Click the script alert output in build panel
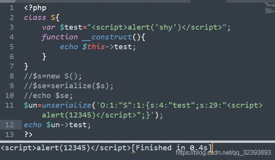Screen dimensions: 275x160 [66, 148]
